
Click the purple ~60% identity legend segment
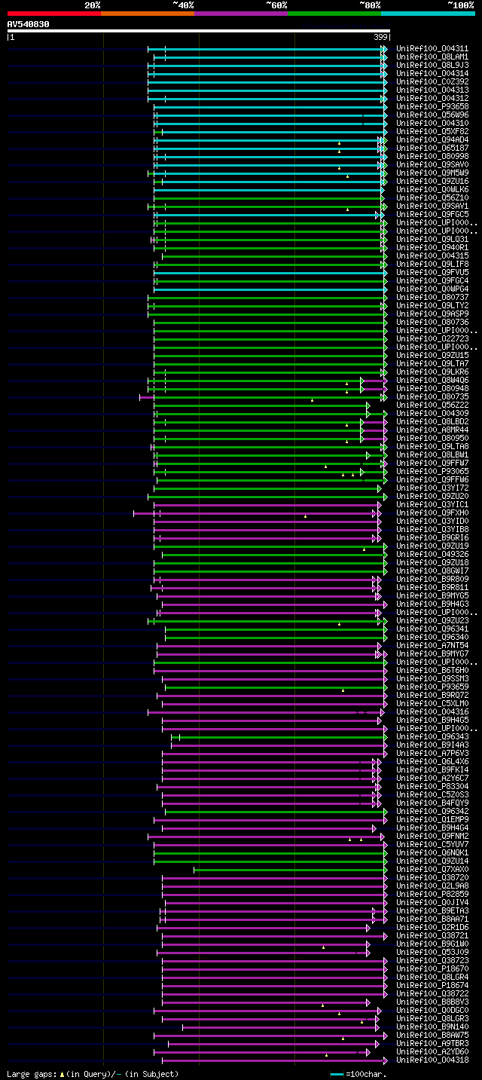pyautogui.click(x=240, y=14)
